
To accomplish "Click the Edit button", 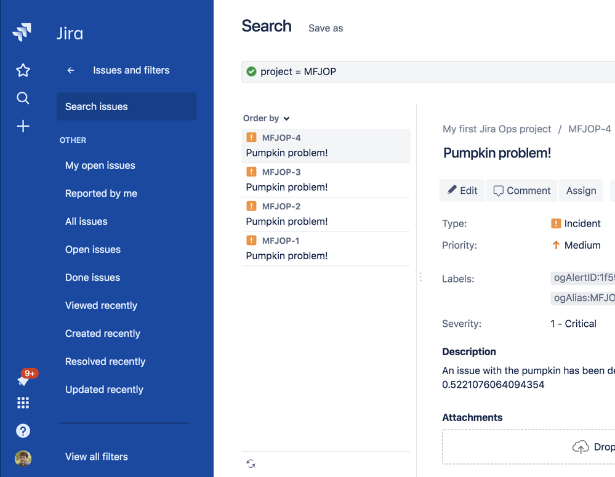I will [x=462, y=191].
